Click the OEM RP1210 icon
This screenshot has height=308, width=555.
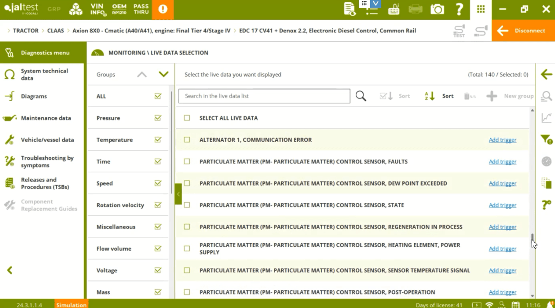pyautogui.click(x=119, y=9)
